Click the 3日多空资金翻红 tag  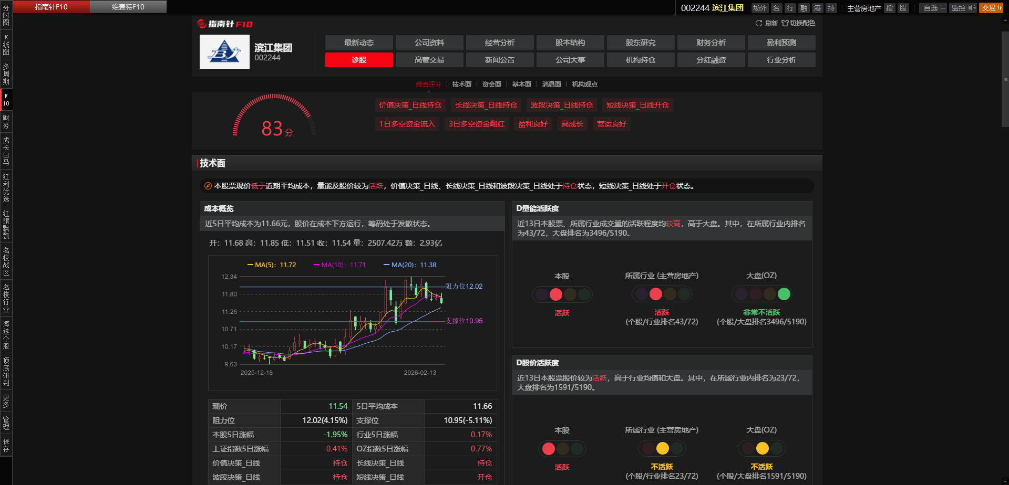[x=477, y=124]
